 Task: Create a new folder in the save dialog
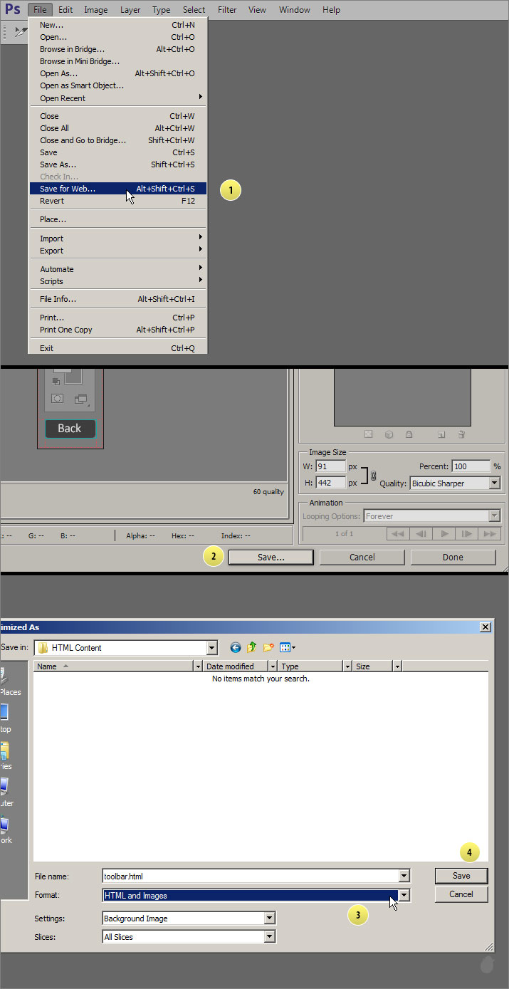coord(268,647)
